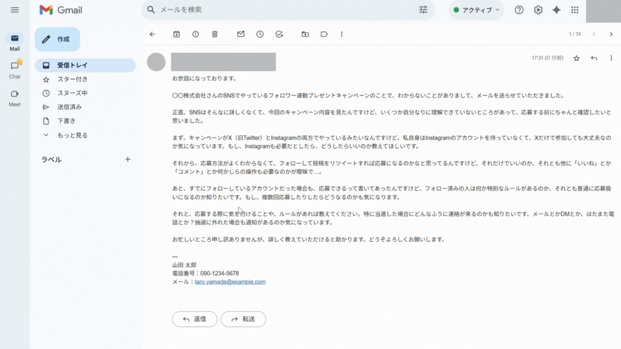
Task: Click the search magnifier icon
Action: point(151,10)
